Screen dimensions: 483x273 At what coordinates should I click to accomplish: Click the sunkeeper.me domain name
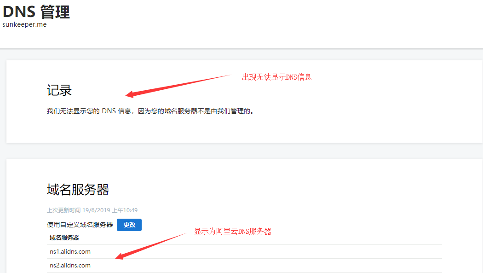25,25
